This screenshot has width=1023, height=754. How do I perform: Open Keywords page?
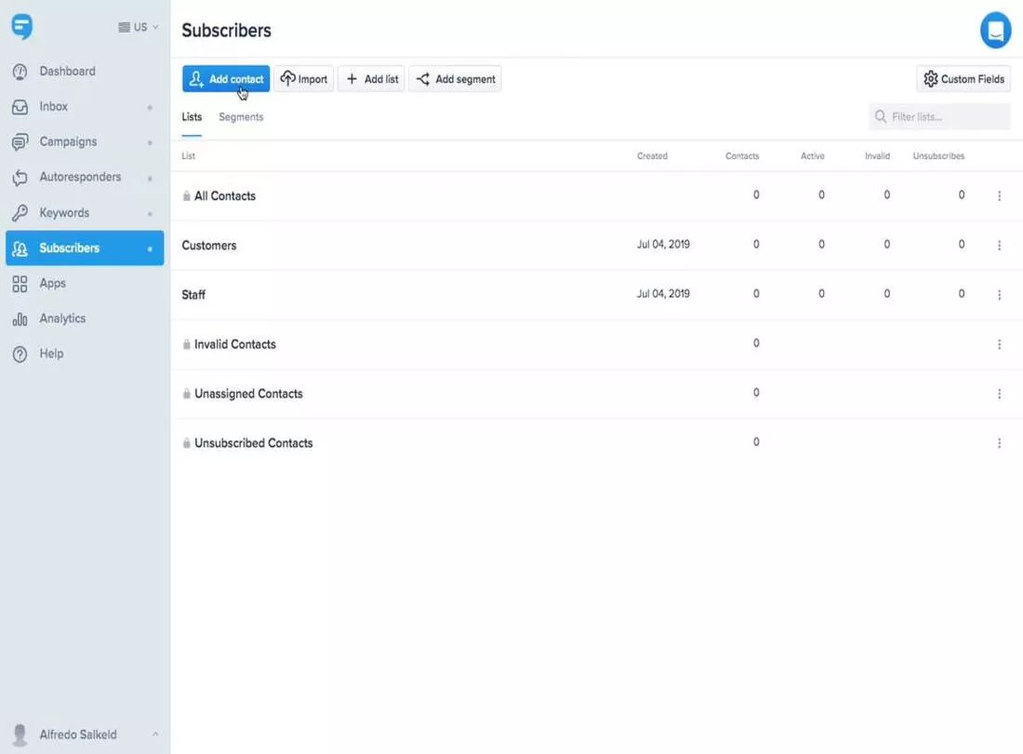coord(64,213)
